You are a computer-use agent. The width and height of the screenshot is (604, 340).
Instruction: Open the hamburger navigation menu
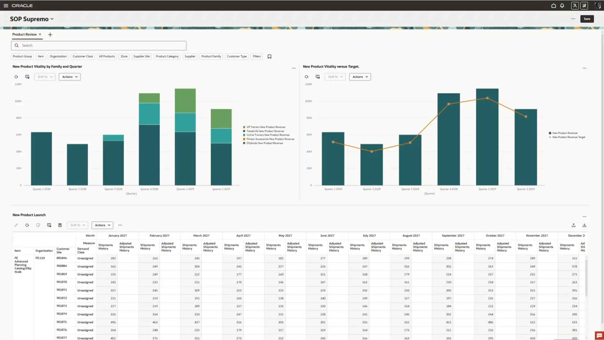6,6
